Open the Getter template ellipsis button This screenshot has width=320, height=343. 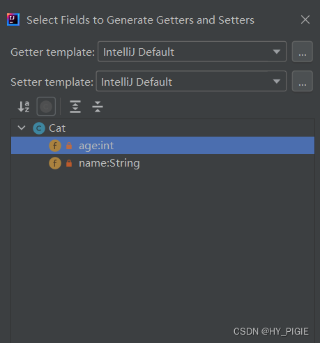pos(303,52)
